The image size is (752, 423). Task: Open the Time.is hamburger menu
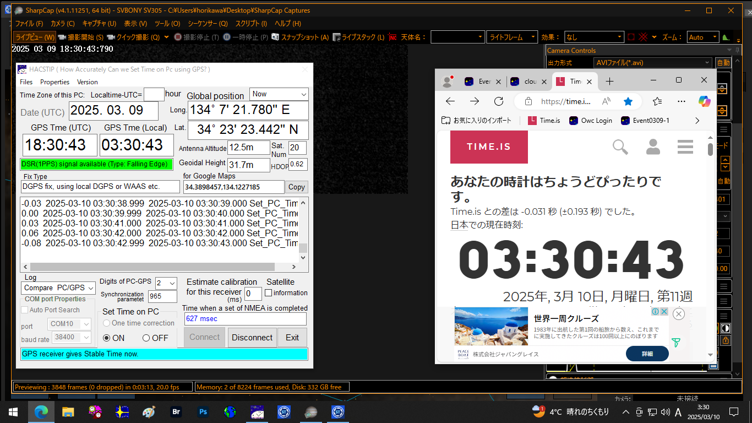(x=685, y=147)
